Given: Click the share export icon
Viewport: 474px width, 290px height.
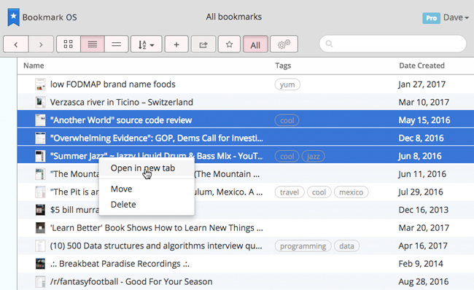Looking at the screenshot, I should pos(203,44).
